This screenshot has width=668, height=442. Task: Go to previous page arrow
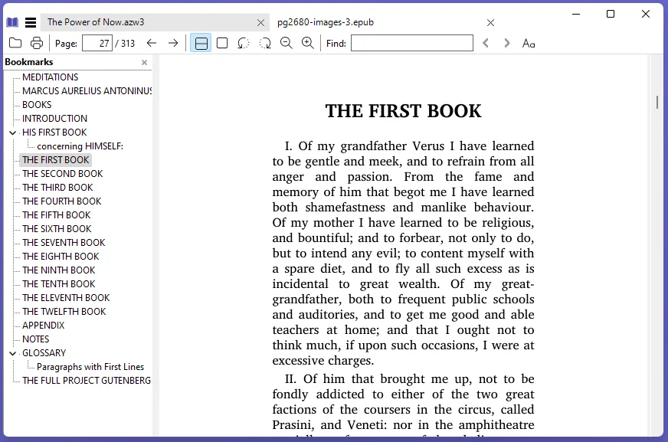pyautogui.click(x=152, y=43)
